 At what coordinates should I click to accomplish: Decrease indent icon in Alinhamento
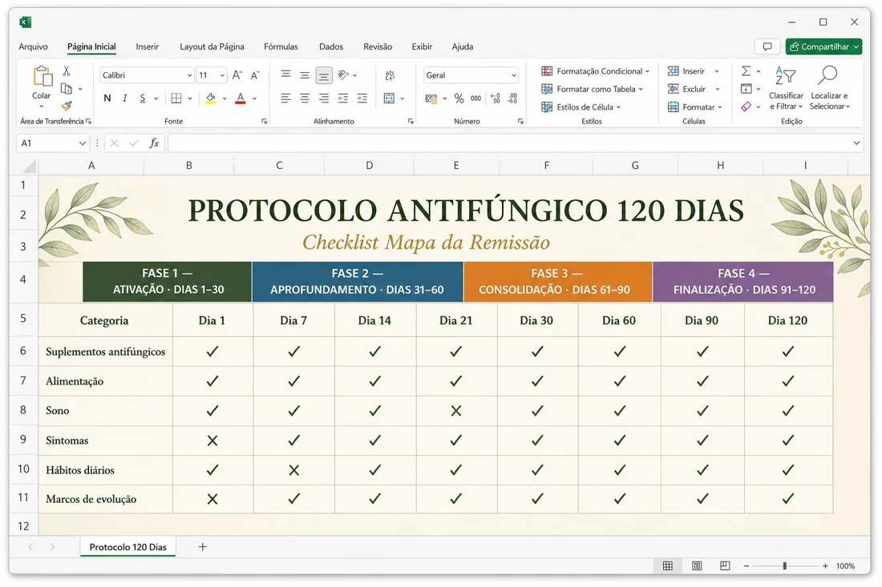click(343, 99)
